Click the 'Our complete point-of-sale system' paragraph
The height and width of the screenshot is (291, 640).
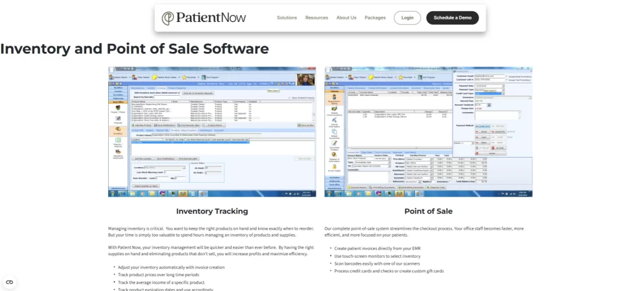coord(424,232)
